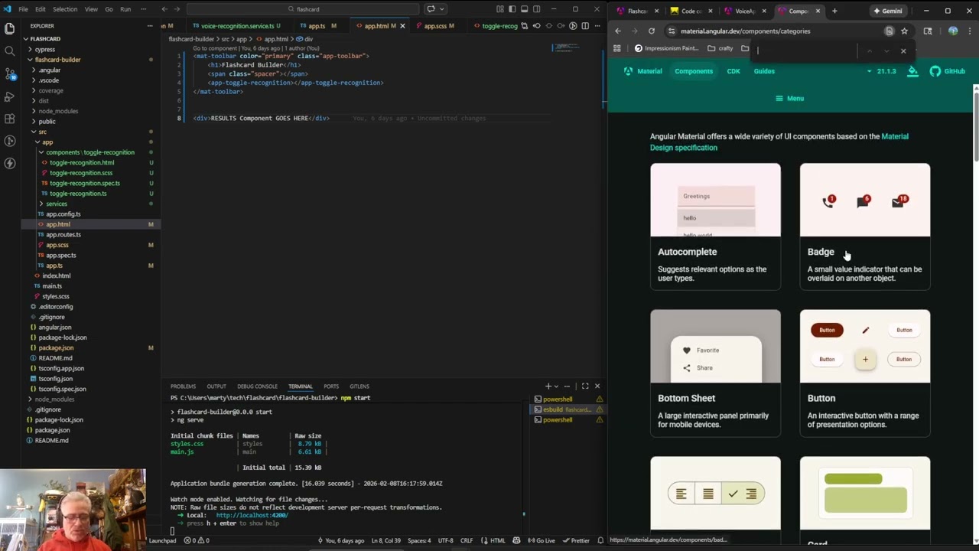Toggle VS Code bottom panel layout icon

[x=524, y=9]
